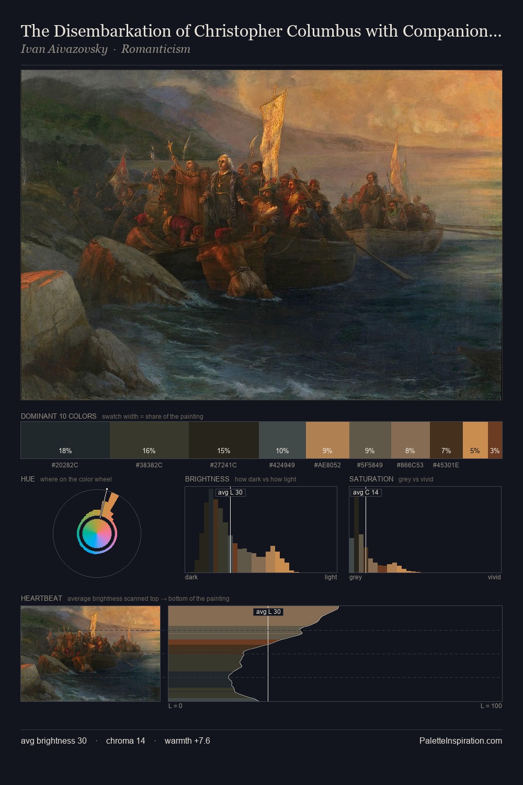The height and width of the screenshot is (785, 523).
Task: Click the 'L = 100' axis label
Action: [491, 706]
